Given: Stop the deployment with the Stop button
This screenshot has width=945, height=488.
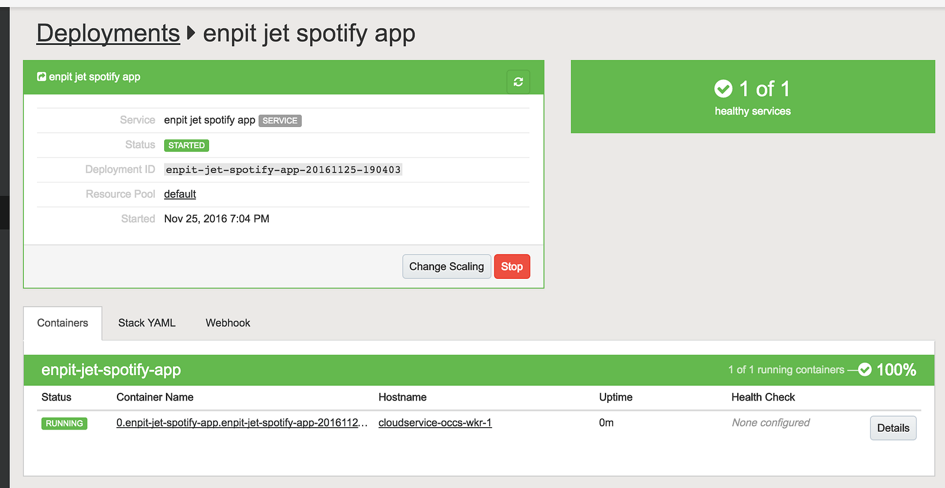Looking at the screenshot, I should tap(511, 266).
